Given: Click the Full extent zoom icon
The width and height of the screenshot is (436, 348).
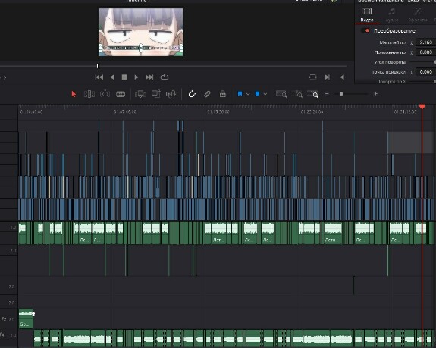Looking at the screenshot, I should tap(281, 94).
